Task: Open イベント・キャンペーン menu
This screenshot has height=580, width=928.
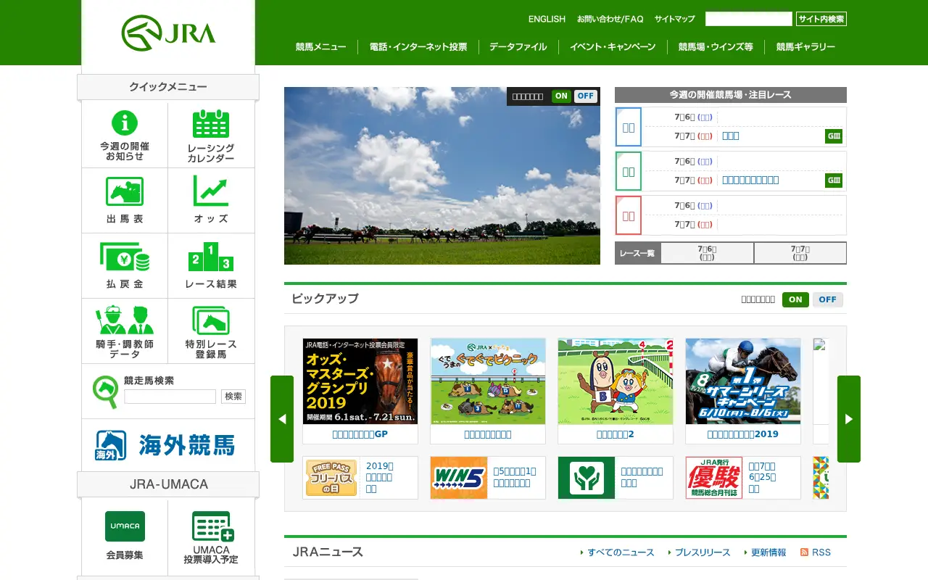Action: coord(613,47)
